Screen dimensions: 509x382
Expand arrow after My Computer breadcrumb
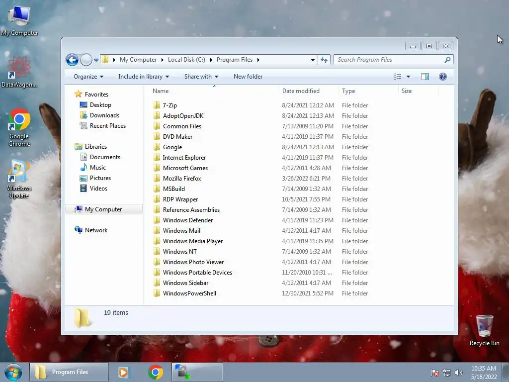[x=163, y=60]
